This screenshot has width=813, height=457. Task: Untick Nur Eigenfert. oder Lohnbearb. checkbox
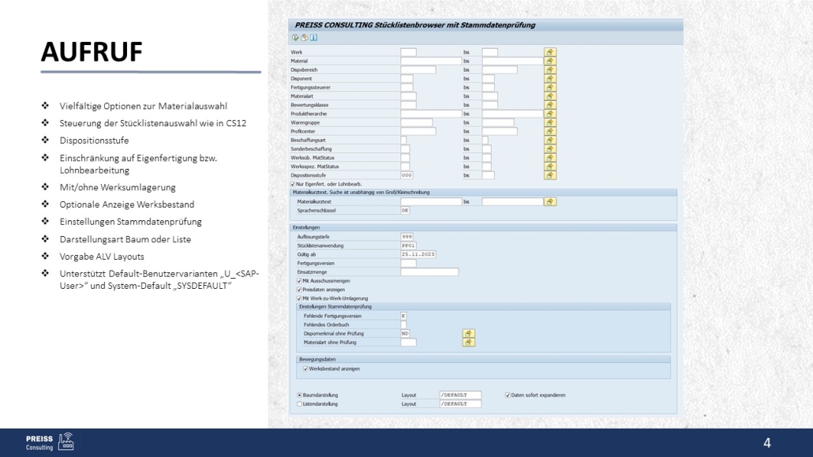293,184
